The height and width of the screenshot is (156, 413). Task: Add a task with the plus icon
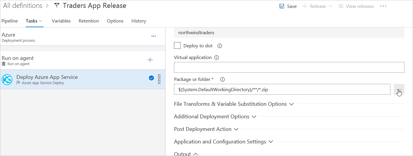point(150,60)
